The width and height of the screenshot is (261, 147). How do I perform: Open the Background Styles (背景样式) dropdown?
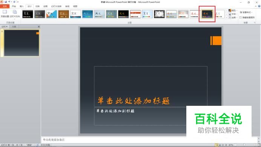246,12
